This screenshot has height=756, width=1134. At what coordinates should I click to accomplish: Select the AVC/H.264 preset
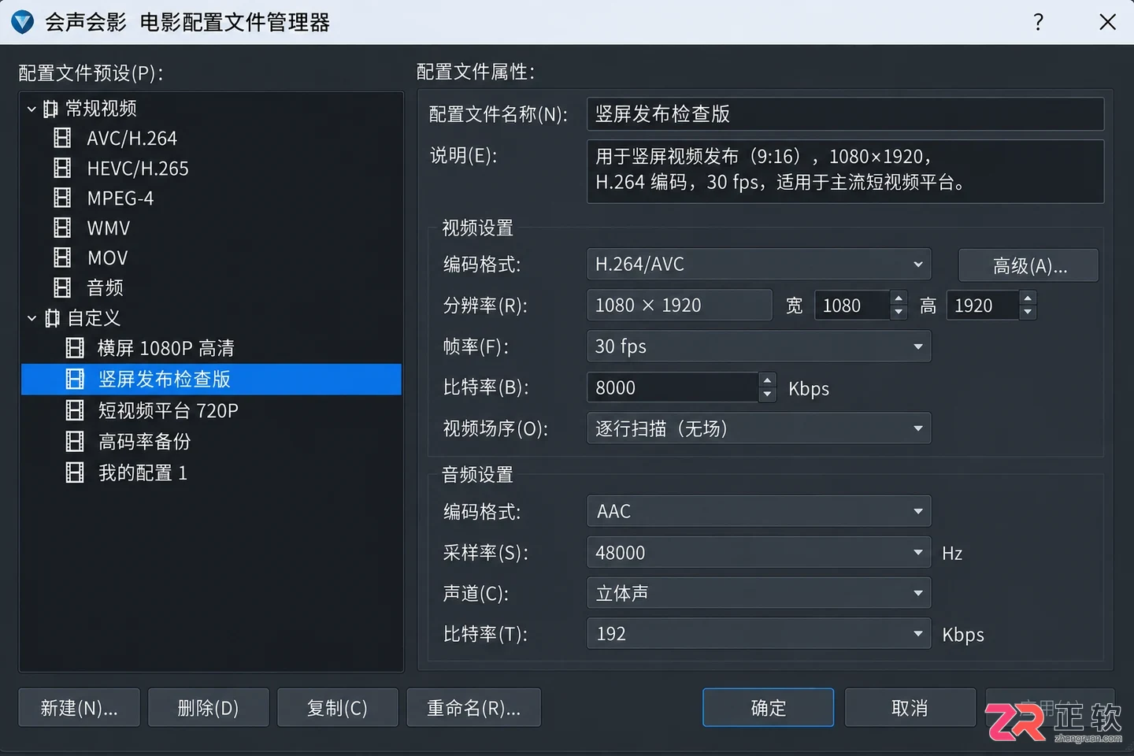(132, 139)
